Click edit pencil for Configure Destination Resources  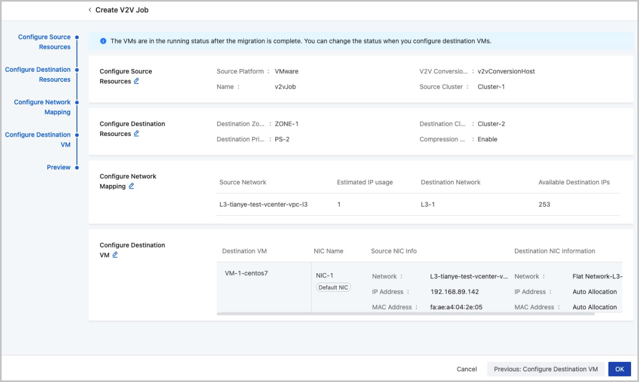(x=136, y=134)
